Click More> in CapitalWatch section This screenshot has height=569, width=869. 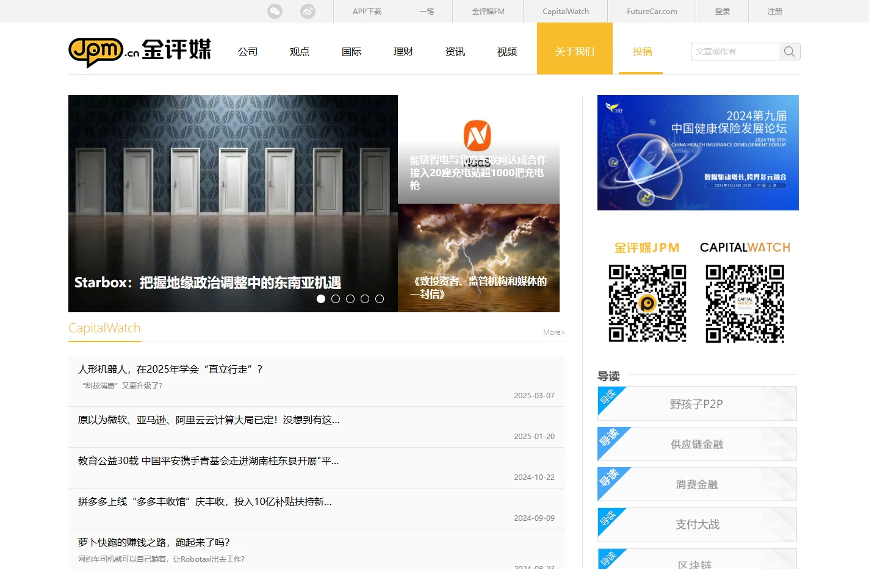[x=554, y=332]
